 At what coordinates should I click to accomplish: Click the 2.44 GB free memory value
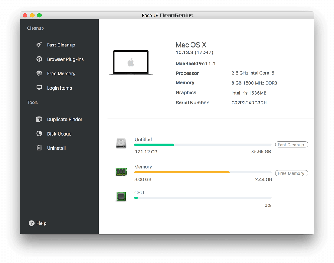tap(263, 179)
